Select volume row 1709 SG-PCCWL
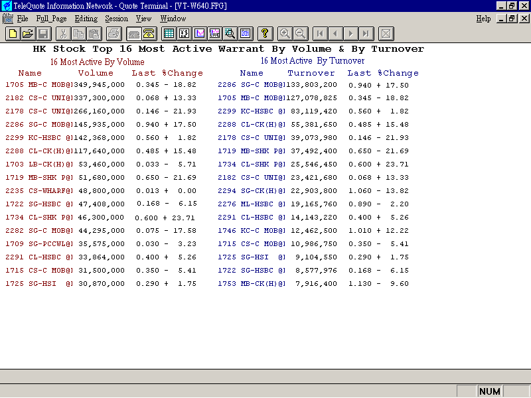This screenshot has height=398, width=531. coord(101,243)
